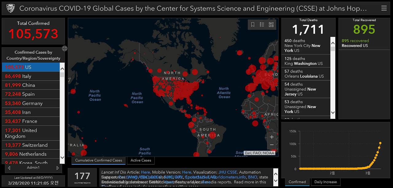Select the Confirmed chart tab

297,182
